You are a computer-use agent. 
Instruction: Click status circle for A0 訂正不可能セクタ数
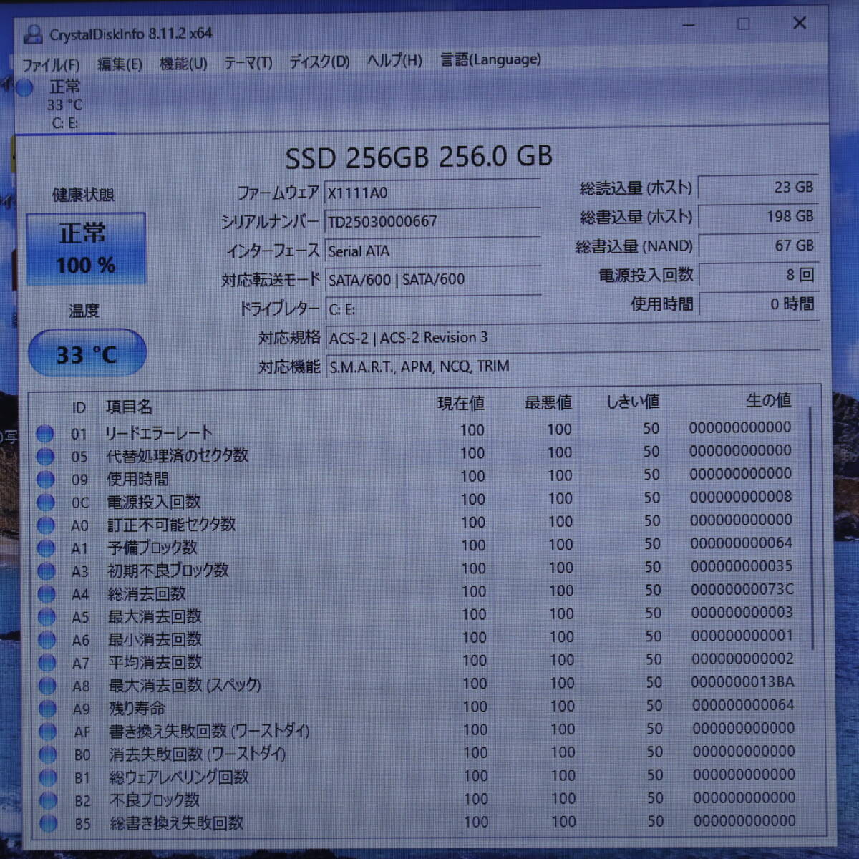click(x=46, y=525)
